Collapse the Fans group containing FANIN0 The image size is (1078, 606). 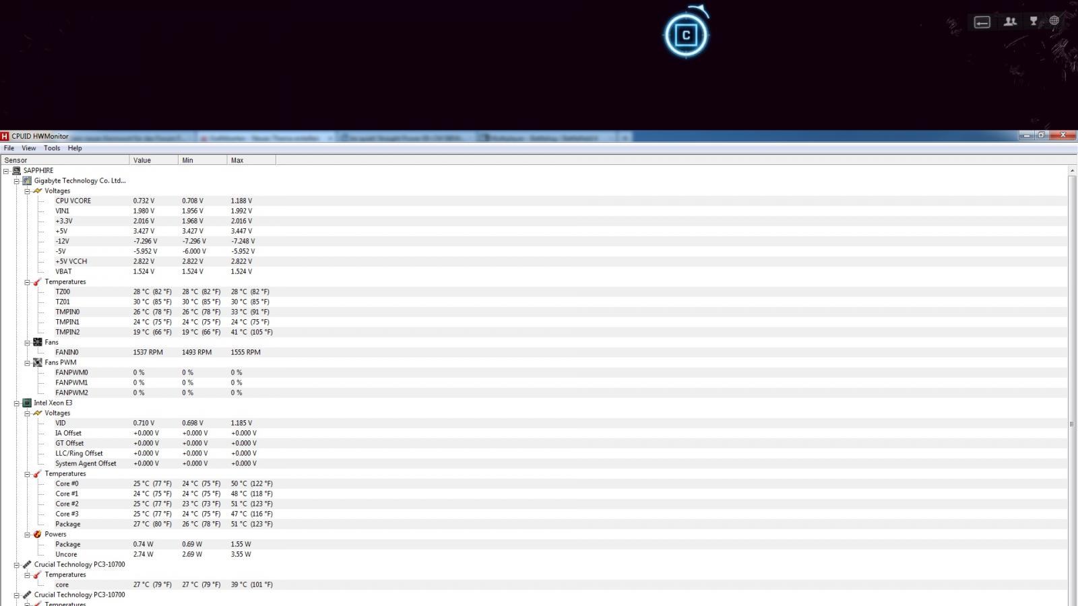click(27, 342)
